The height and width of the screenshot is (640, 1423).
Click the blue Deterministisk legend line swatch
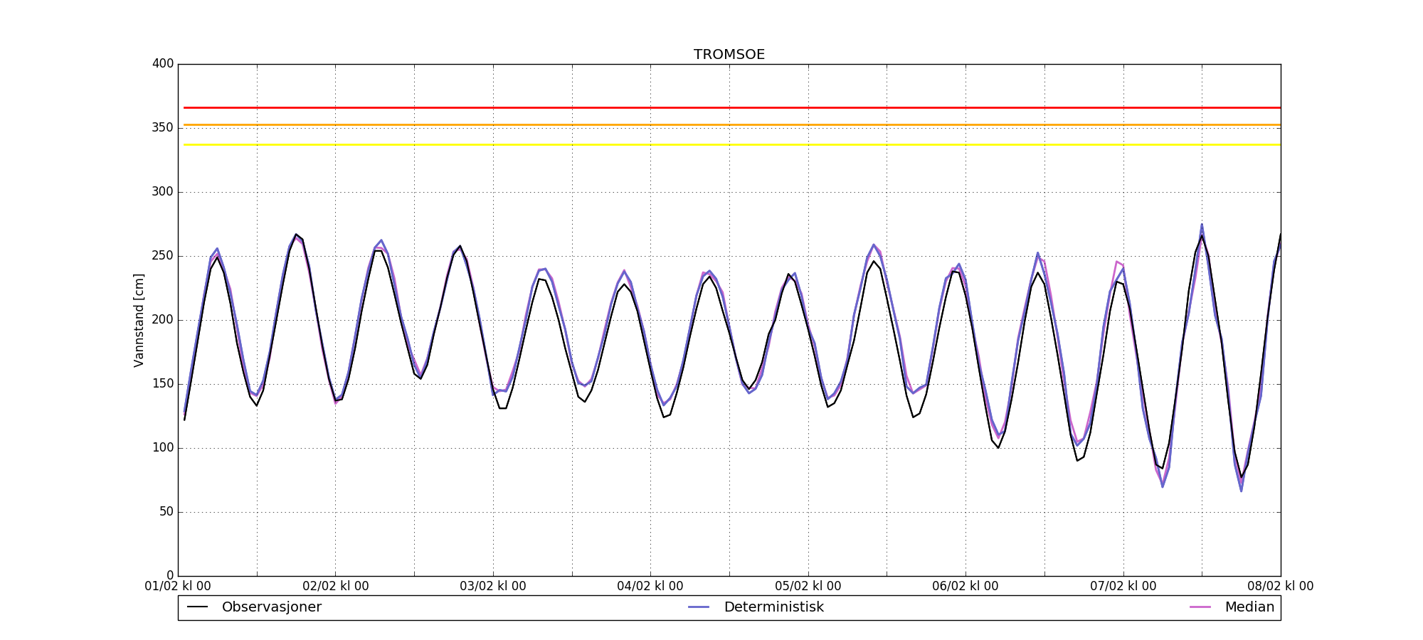pyautogui.click(x=699, y=607)
